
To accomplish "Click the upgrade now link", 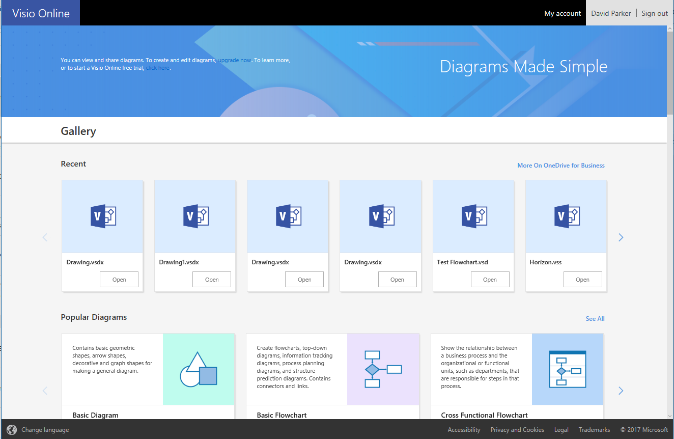I will (234, 60).
